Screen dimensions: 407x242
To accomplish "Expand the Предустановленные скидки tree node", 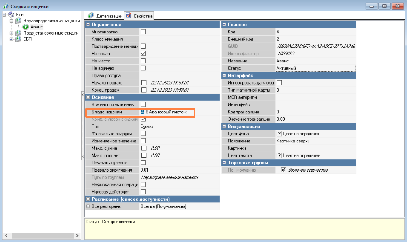I will pyautogui.click(x=11, y=33).
